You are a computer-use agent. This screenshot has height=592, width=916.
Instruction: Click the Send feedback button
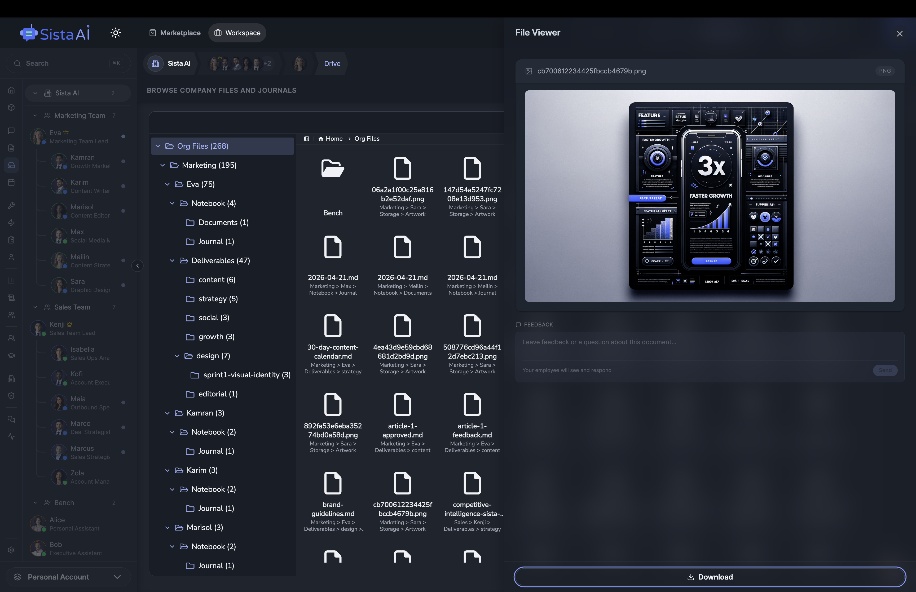pos(885,370)
